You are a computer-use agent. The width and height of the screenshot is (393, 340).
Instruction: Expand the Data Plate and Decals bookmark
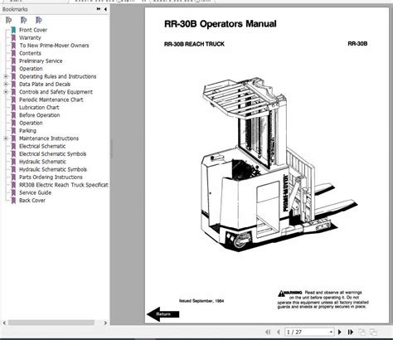click(x=6, y=84)
